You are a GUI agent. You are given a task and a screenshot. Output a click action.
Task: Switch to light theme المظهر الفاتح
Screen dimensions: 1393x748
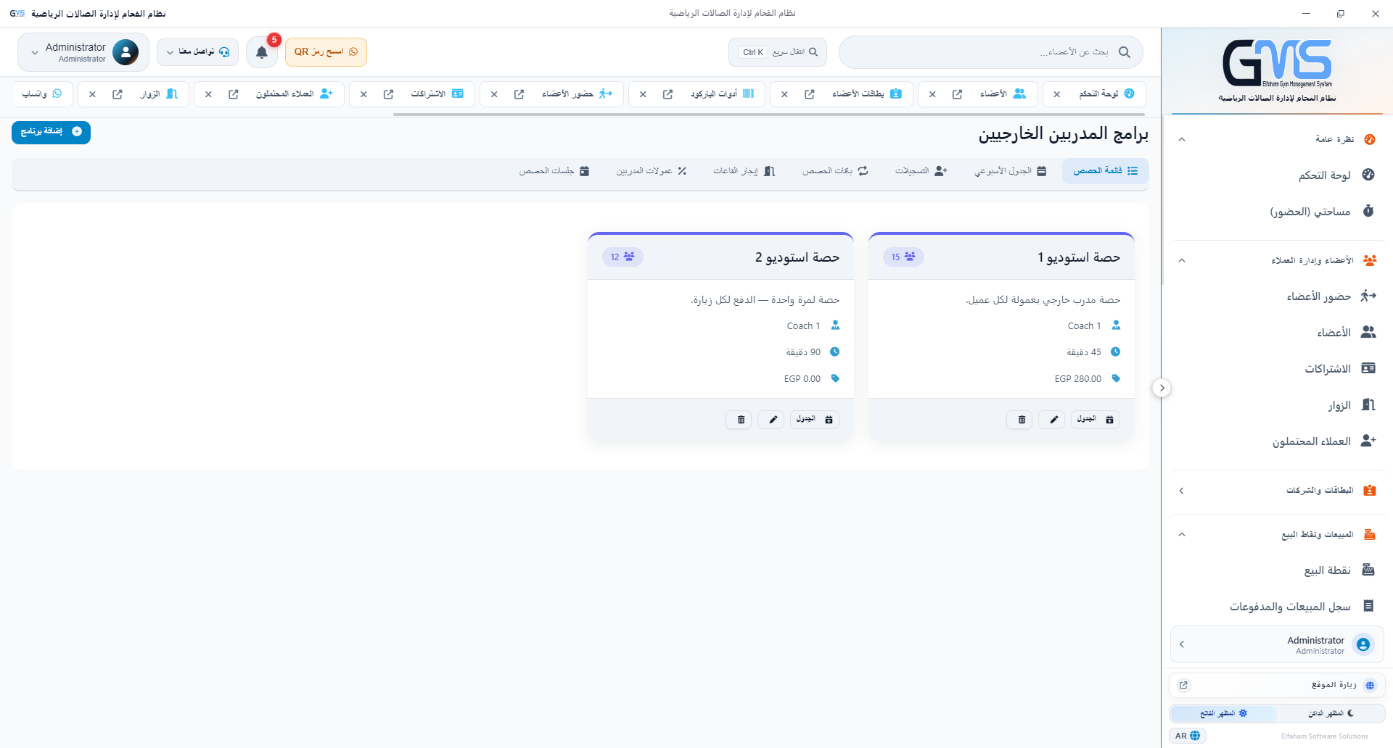[x=1223, y=714]
